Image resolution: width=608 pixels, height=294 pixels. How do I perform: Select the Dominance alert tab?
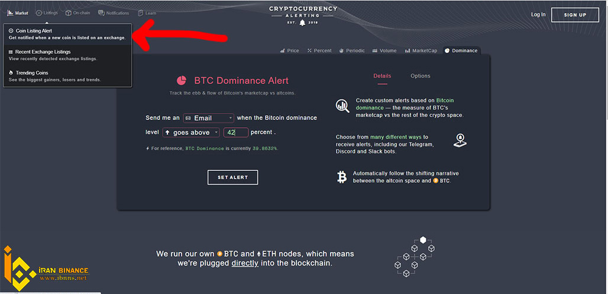[x=461, y=50]
